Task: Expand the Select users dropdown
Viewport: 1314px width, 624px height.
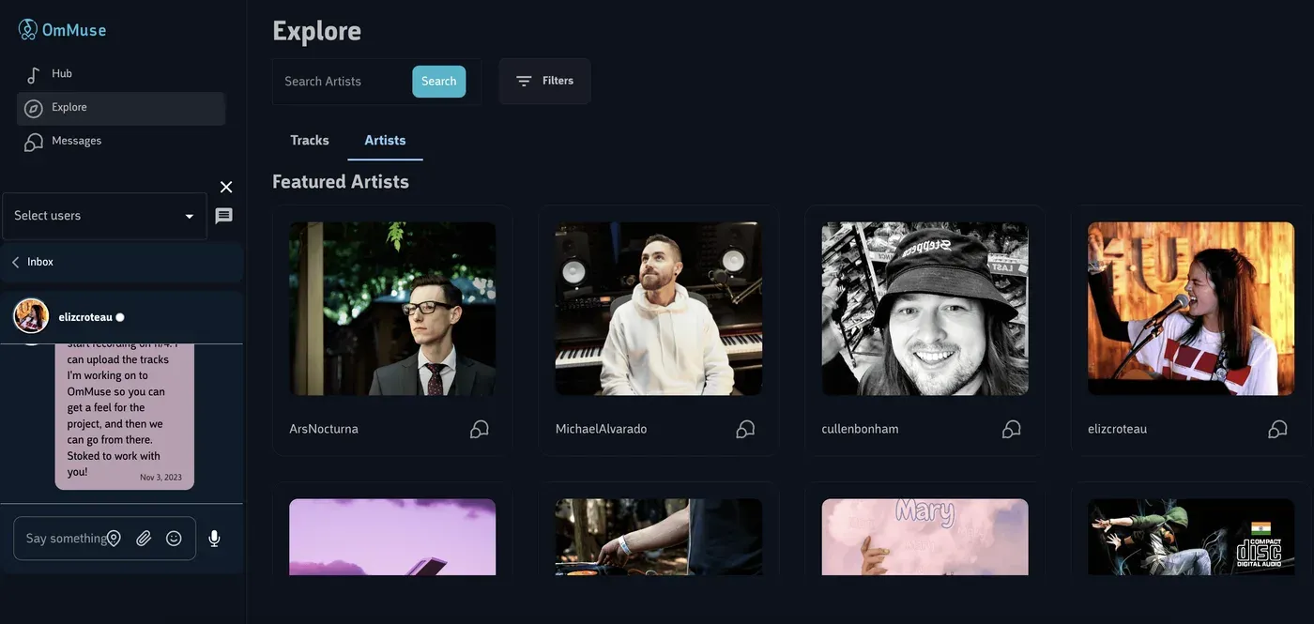Action: 104,216
